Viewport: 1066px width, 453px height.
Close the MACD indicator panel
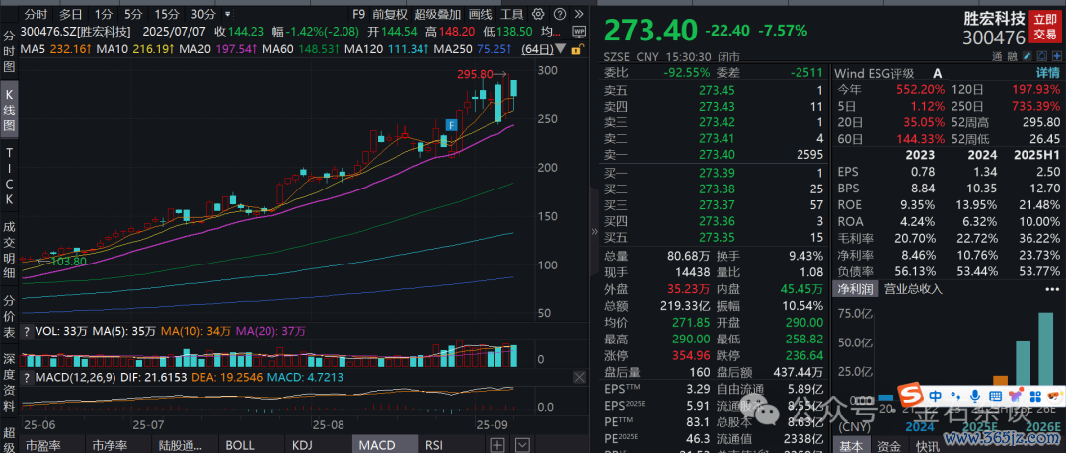[579, 377]
